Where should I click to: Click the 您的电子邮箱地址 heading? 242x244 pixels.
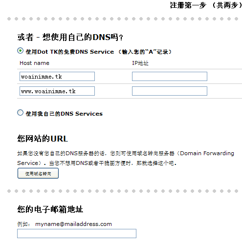50,209
